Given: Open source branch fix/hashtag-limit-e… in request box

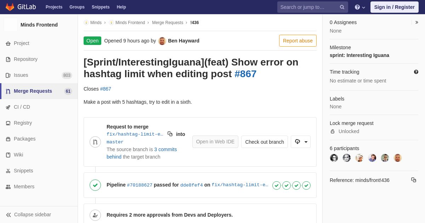Looking at the screenshot, I should (x=135, y=134).
